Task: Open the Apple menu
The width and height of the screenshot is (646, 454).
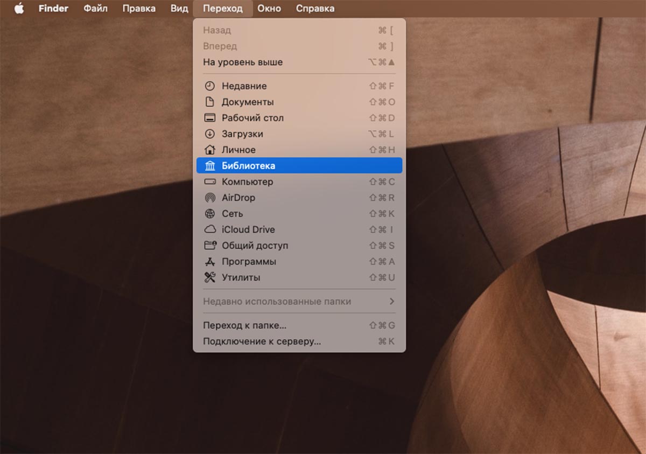Action: click(x=19, y=9)
